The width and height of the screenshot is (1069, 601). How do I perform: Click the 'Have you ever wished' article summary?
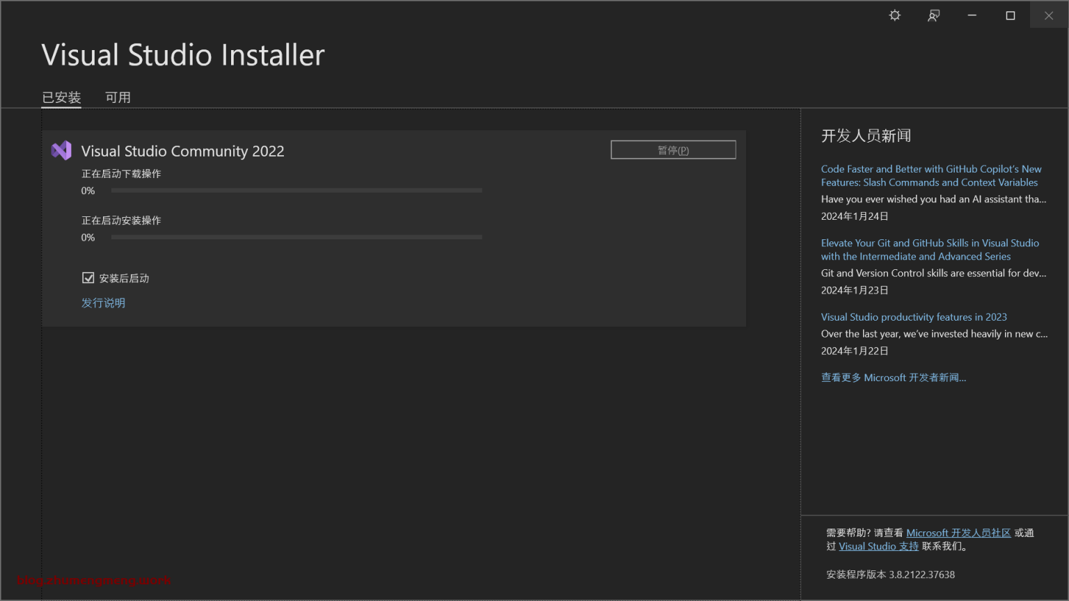(x=934, y=199)
